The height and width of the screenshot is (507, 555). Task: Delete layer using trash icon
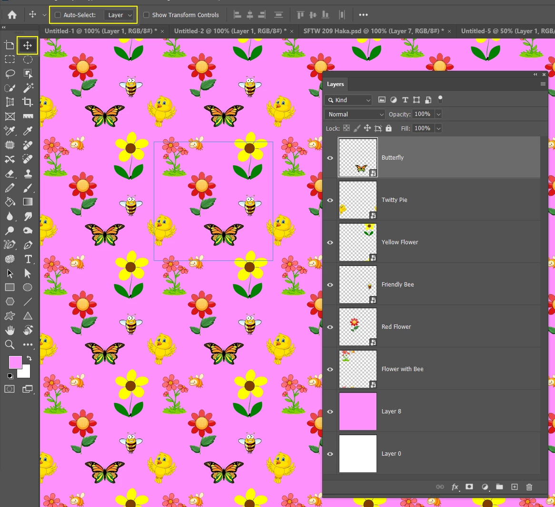pyautogui.click(x=529, y=487)
